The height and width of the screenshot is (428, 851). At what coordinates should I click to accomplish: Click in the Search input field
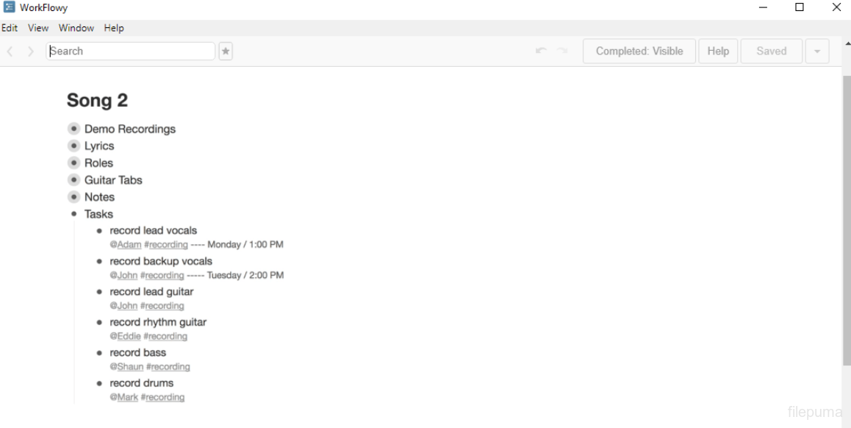click(131, 51)
